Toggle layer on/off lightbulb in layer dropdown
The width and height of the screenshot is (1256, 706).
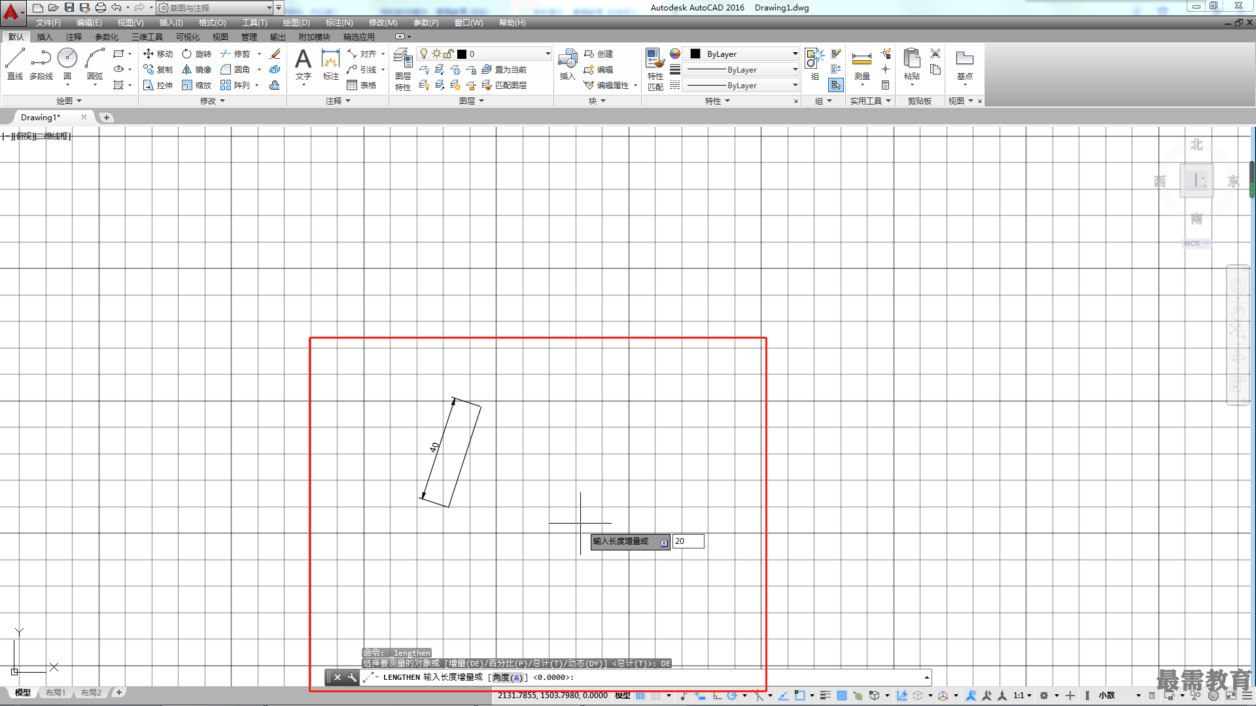pyautogui.click(x=424, y=54)
